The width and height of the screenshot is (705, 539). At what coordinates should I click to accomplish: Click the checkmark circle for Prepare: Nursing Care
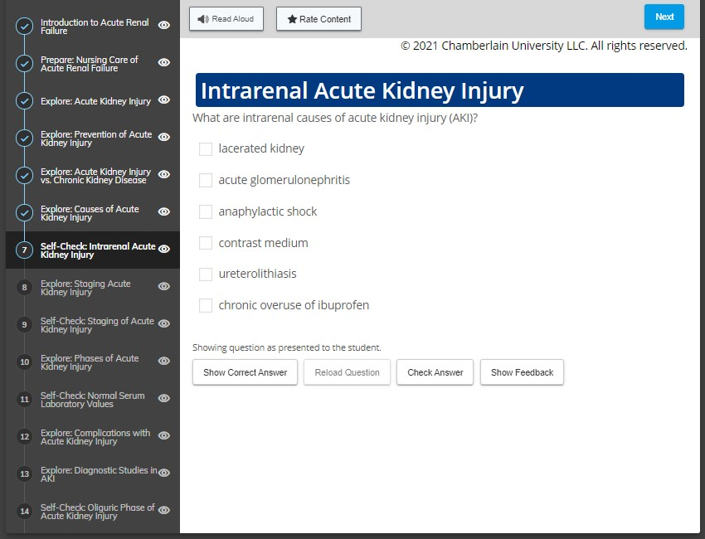[24, 63]
